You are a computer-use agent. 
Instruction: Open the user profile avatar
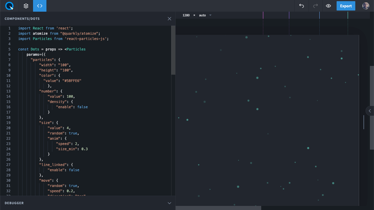366,6
